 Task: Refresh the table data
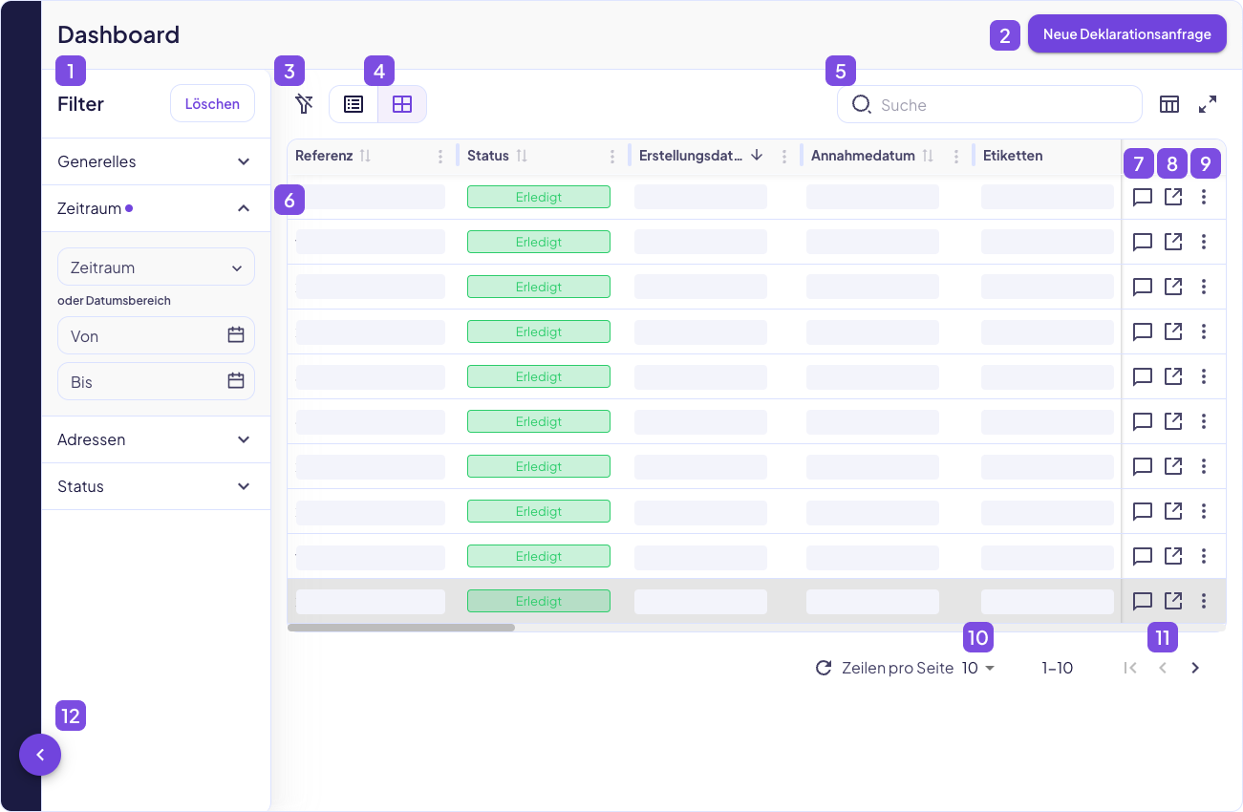(824, 668)
